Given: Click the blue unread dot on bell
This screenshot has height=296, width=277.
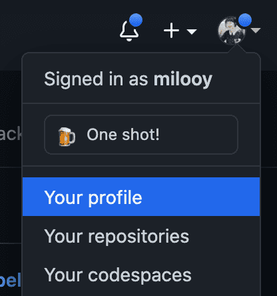Looking at the screenshot, I should [x=136, y=20].
